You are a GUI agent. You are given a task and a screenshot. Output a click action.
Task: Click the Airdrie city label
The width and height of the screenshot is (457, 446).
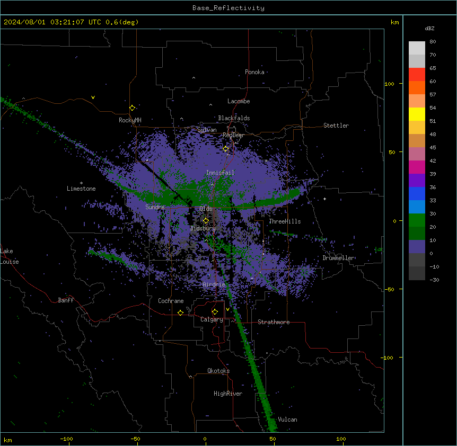point(214,284)
